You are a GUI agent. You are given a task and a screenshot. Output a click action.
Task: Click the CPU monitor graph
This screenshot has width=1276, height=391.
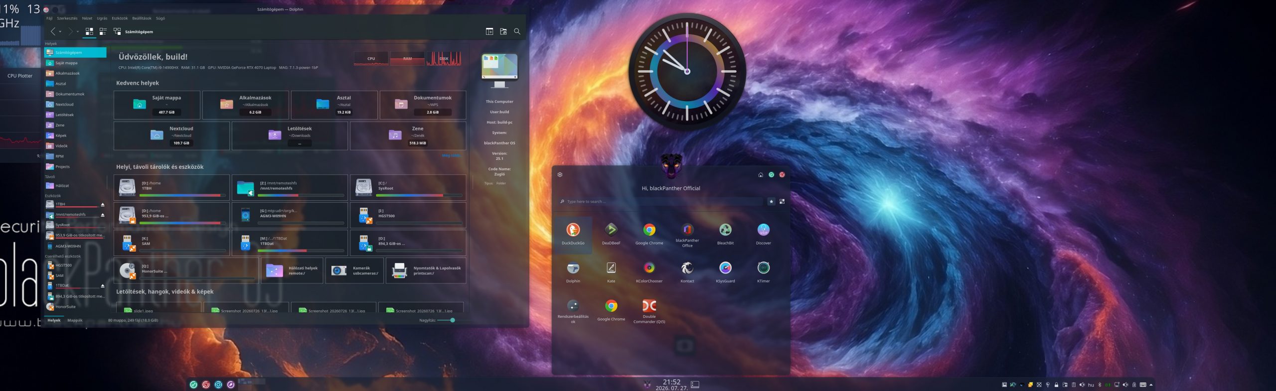[371, 58]
